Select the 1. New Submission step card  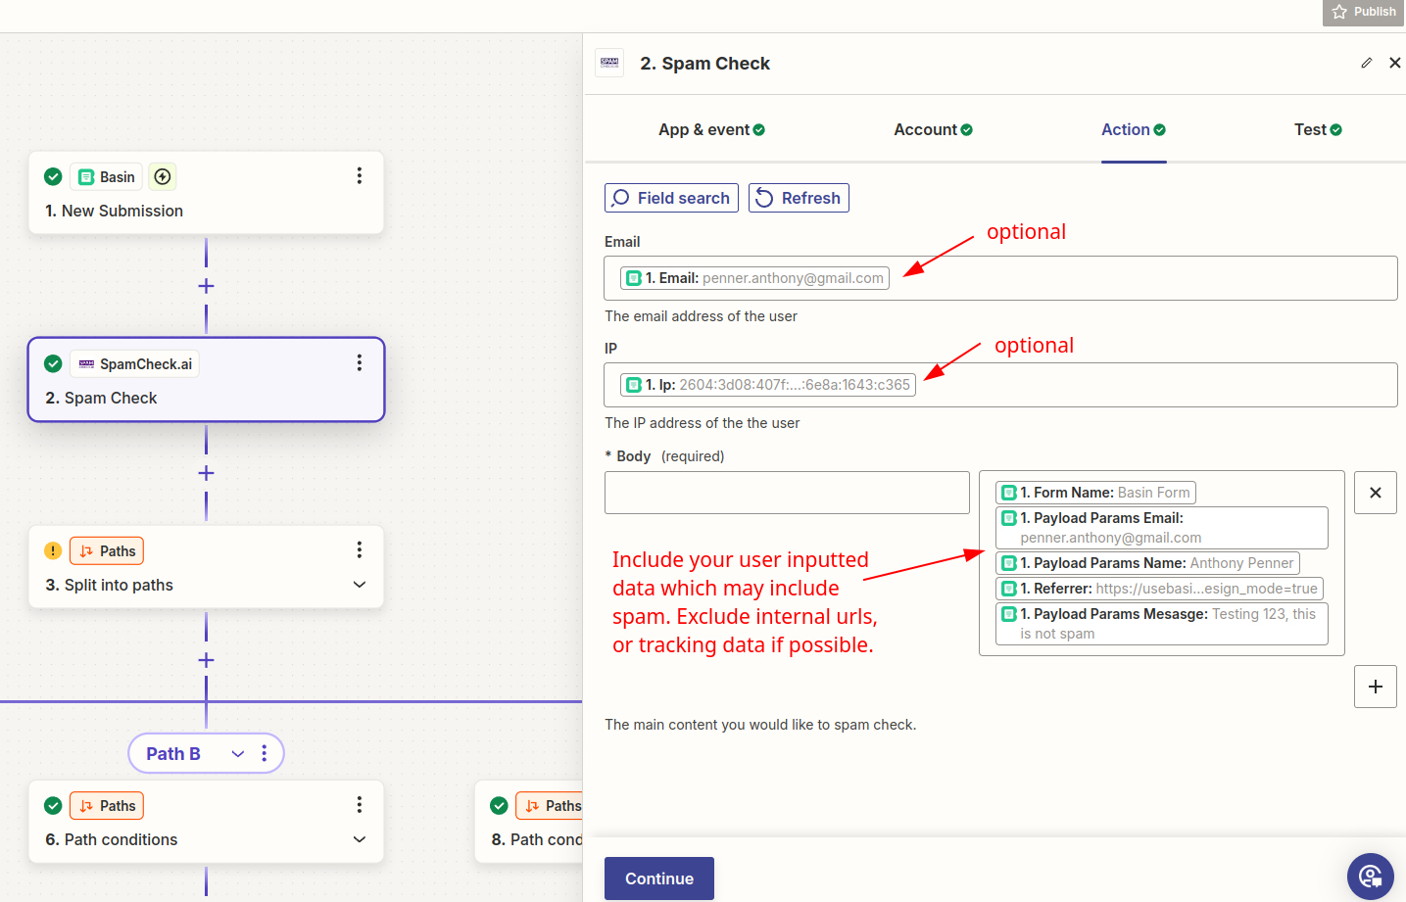[206, 193]
